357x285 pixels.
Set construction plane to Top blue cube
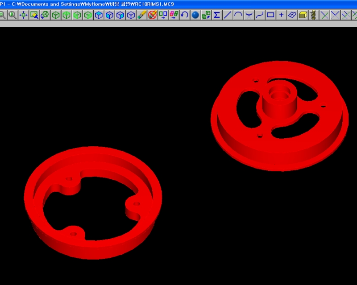click(x=99, y=15)
